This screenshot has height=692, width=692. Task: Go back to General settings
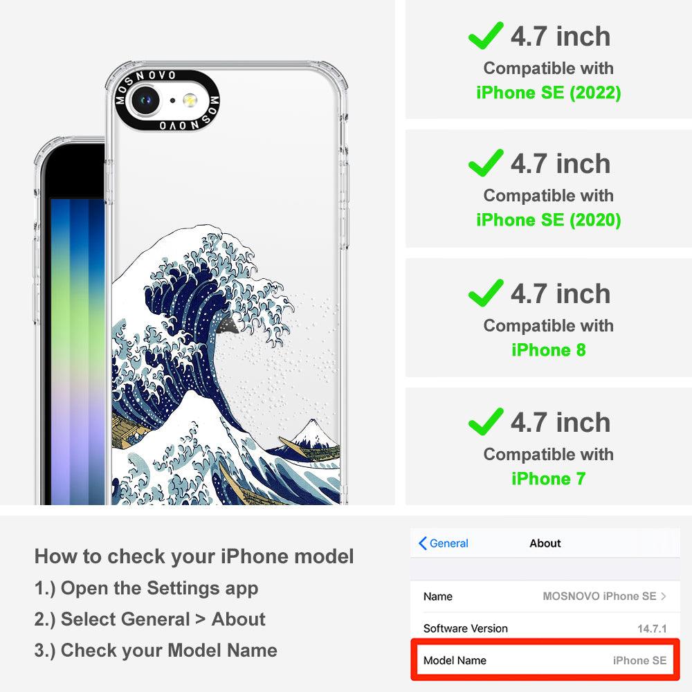click(x=443, y=543)
